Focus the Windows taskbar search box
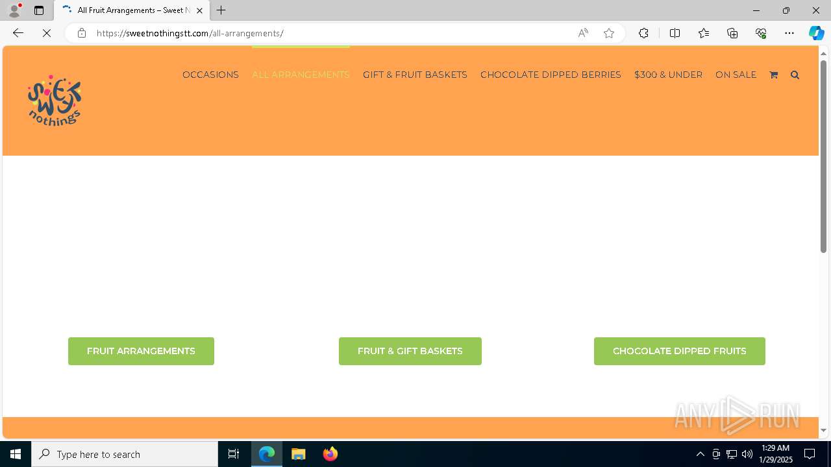This screenshot has height=467, width=831. point(125,454)
